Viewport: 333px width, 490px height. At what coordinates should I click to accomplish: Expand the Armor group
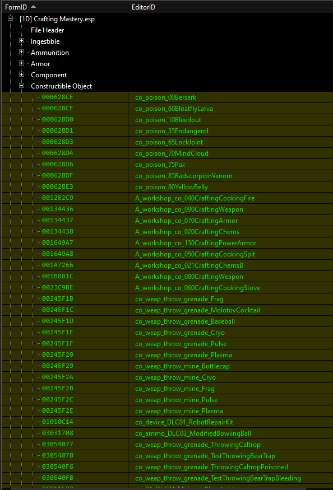click(22, 63)
